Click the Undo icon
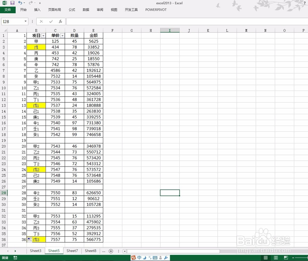The image size is (308, 261). tap(20, 3)
